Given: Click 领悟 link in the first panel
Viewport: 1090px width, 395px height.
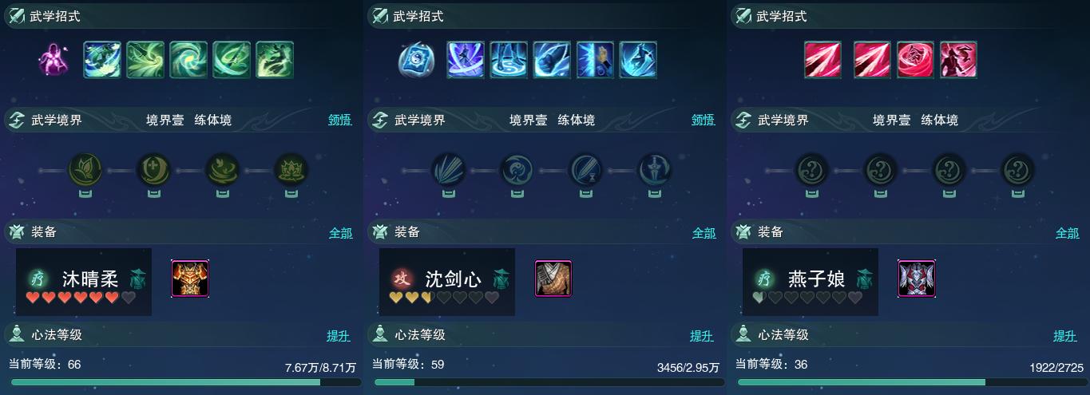Looking at the screenshot, I should pos(340,120).
